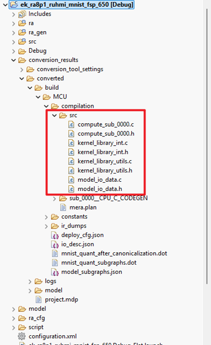This screenshot has height=345, width=211.
Task: Click the configuration.xml gear icon
Action: tap(22, 336)
